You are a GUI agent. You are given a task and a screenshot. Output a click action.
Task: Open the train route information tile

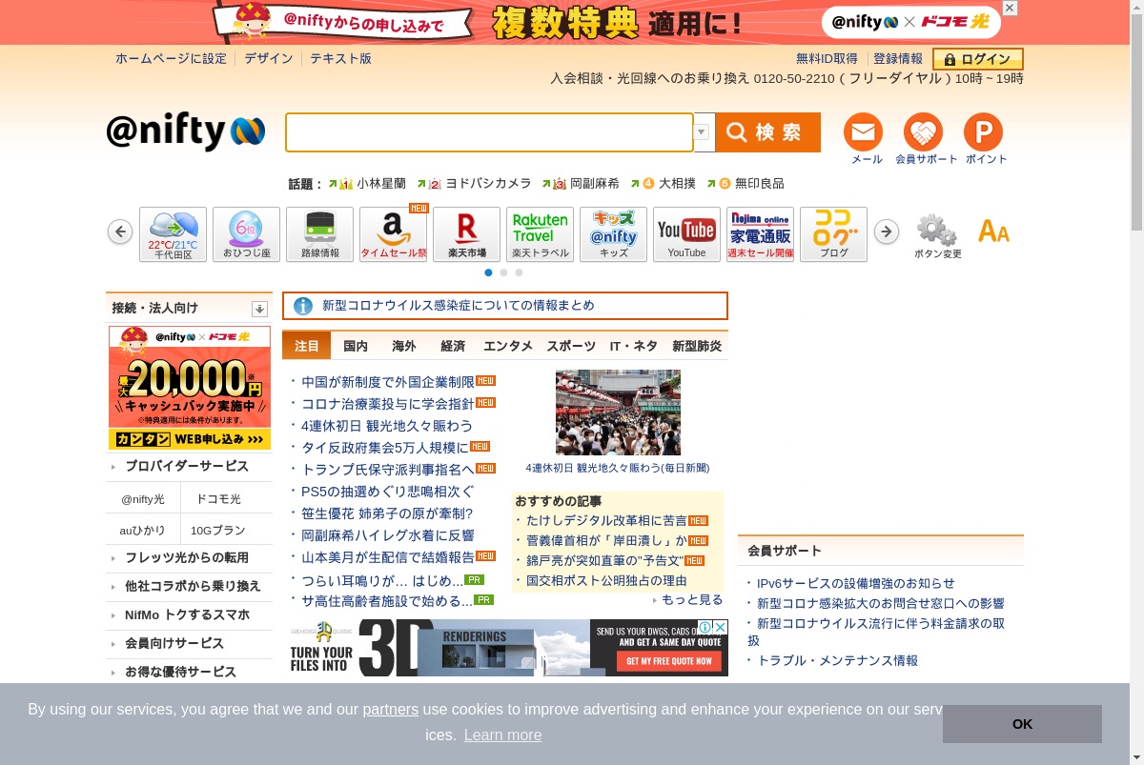(319, 234)
